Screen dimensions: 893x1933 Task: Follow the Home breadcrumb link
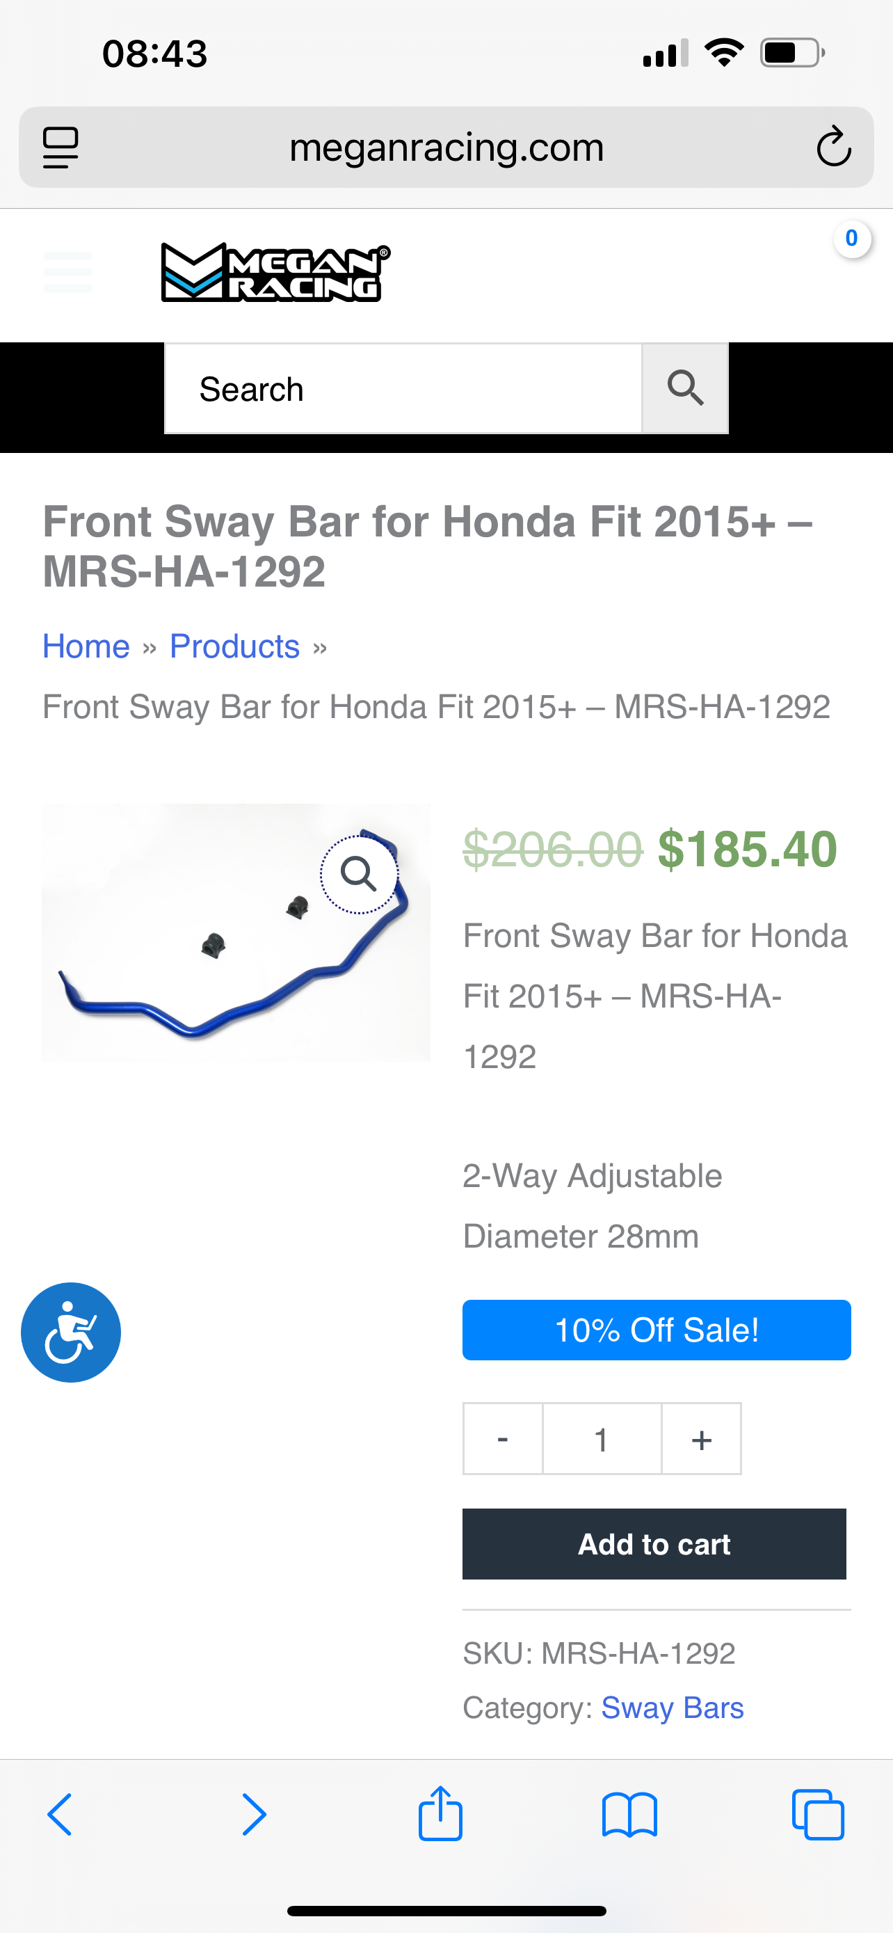[86, 646]
